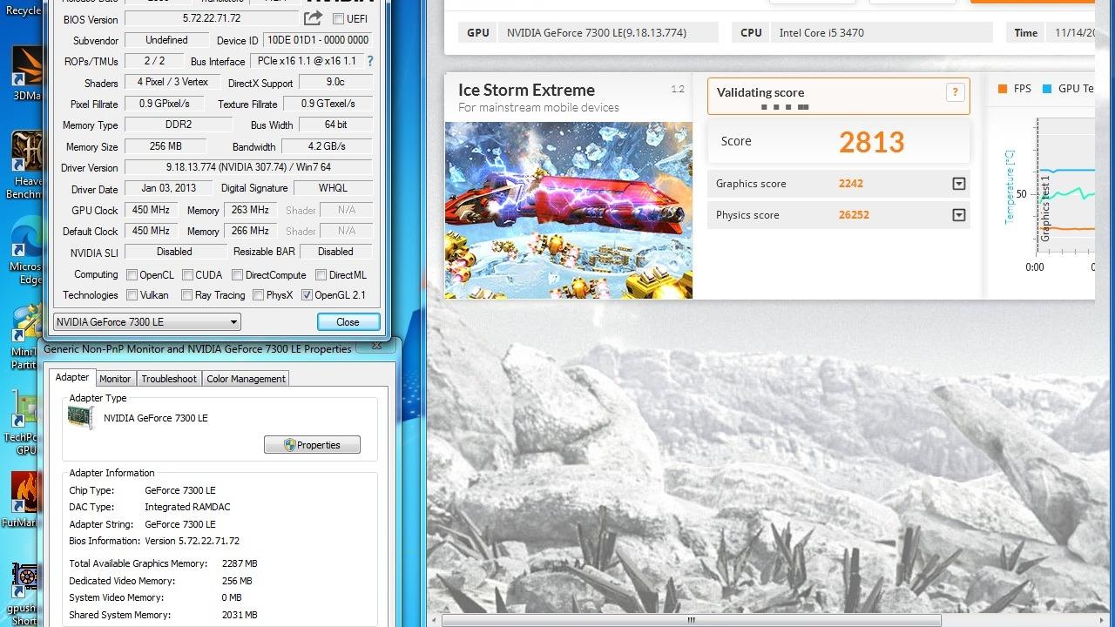This screenshot has width=1115, height=627.
Task: Click the BIOS export share icon
Action: tap(313, 18)
